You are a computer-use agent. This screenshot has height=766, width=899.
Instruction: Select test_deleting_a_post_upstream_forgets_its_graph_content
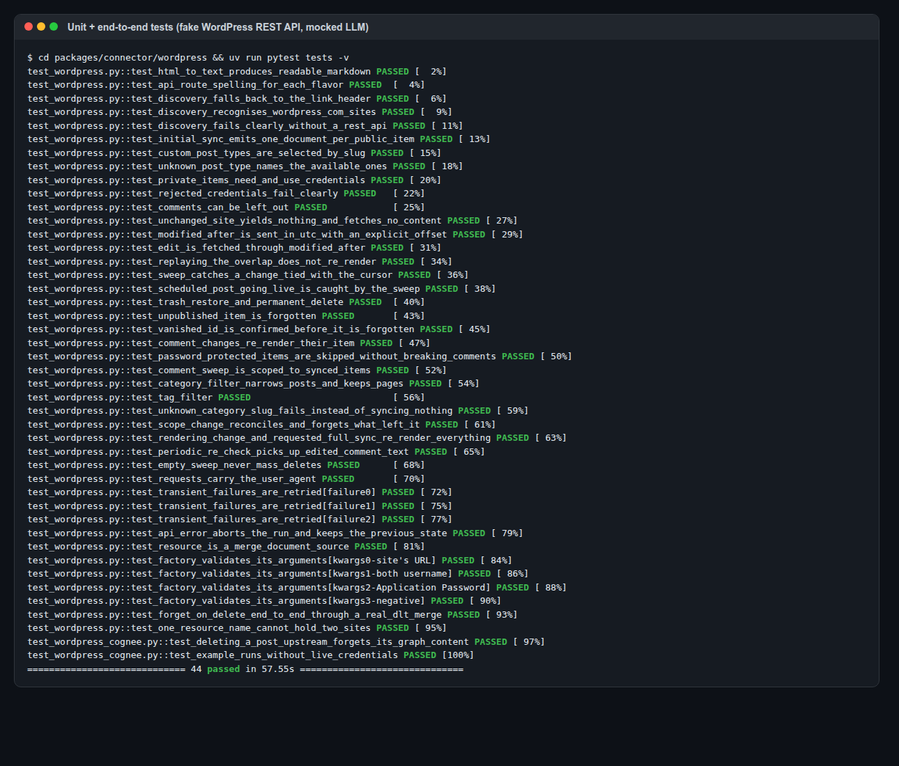click(286, 642)
